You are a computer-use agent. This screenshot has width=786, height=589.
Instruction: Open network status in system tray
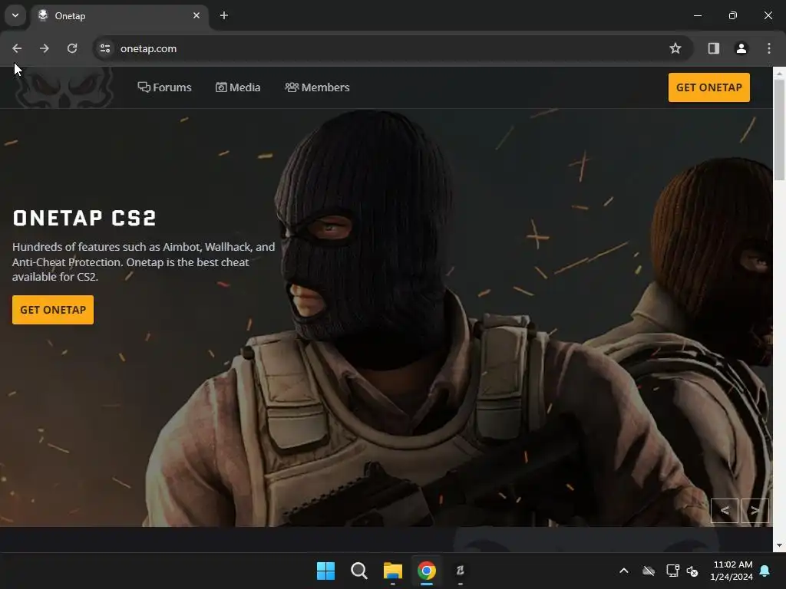coord(672,571)
